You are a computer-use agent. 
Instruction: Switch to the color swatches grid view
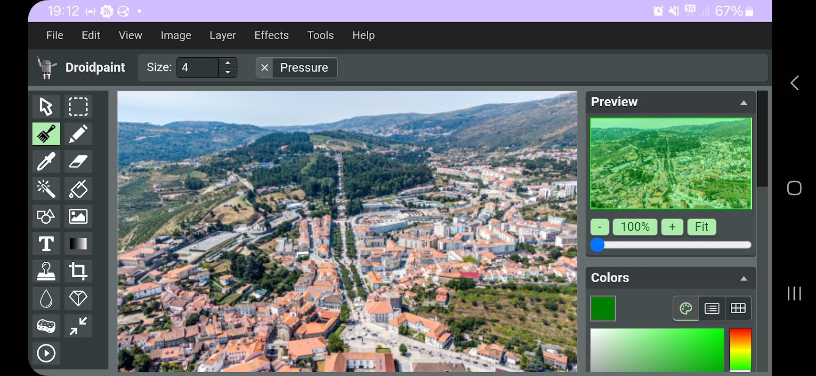738,308
